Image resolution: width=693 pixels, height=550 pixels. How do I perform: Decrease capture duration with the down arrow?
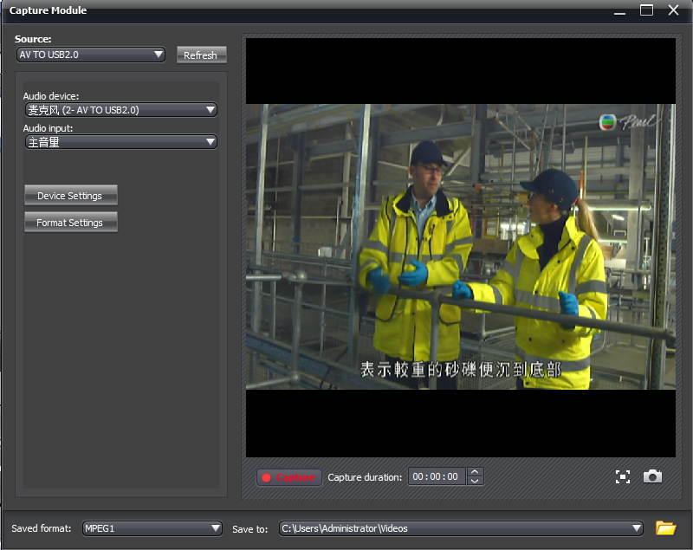(474, 481)
